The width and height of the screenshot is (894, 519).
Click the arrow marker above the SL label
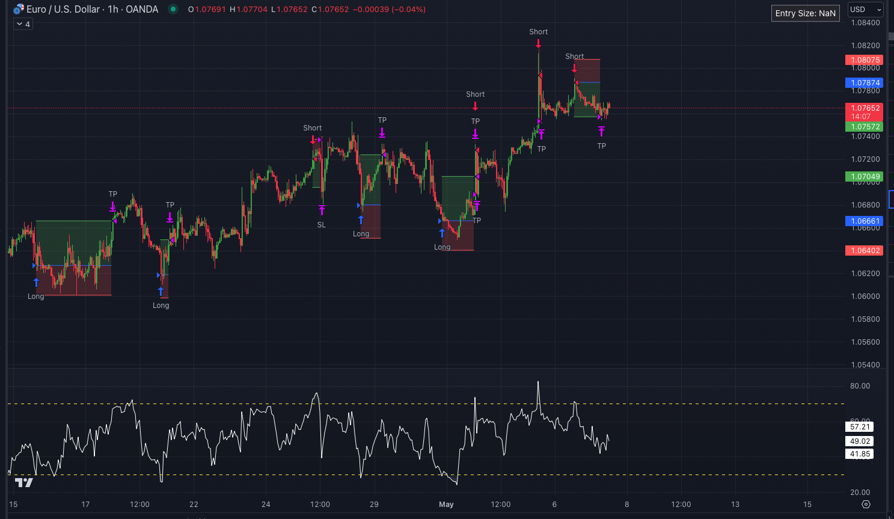tap(322, 210)
